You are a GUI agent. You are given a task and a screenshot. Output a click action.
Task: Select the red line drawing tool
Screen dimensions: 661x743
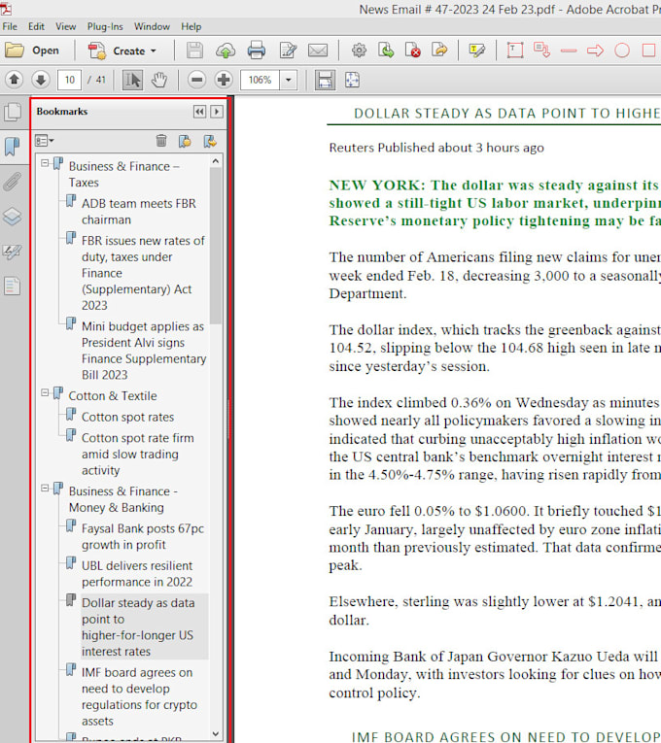click(569, 51)
